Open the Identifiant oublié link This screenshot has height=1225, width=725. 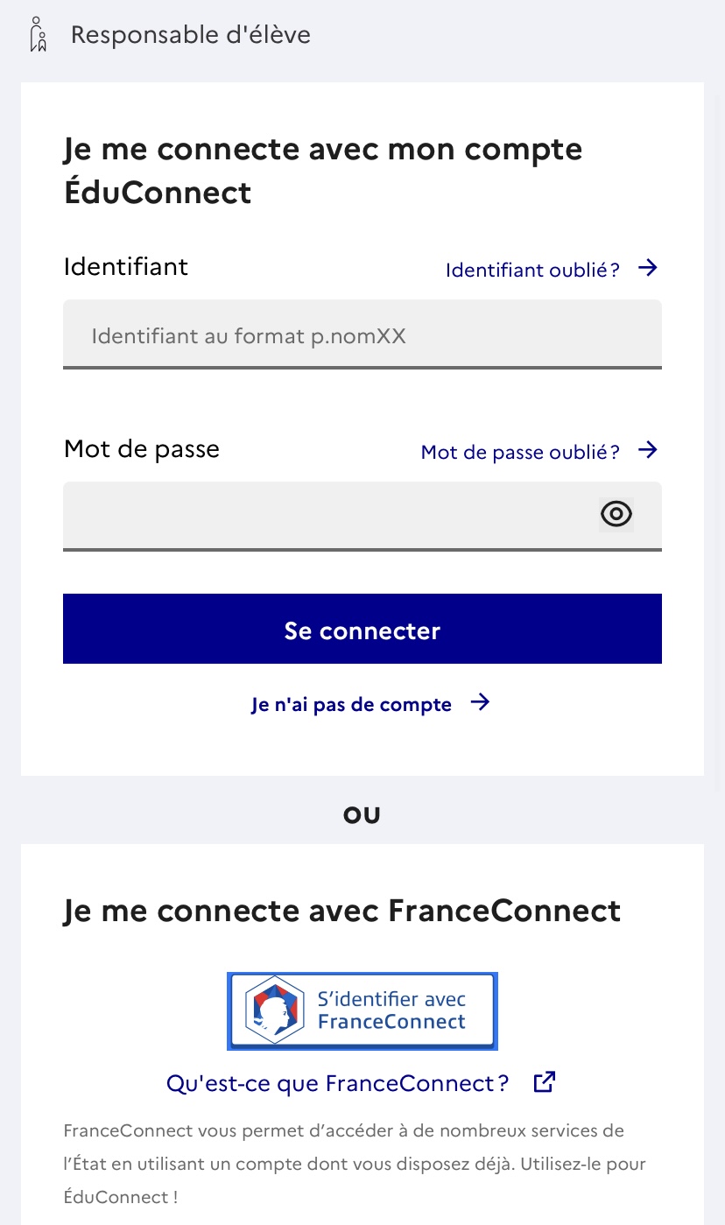532,270
